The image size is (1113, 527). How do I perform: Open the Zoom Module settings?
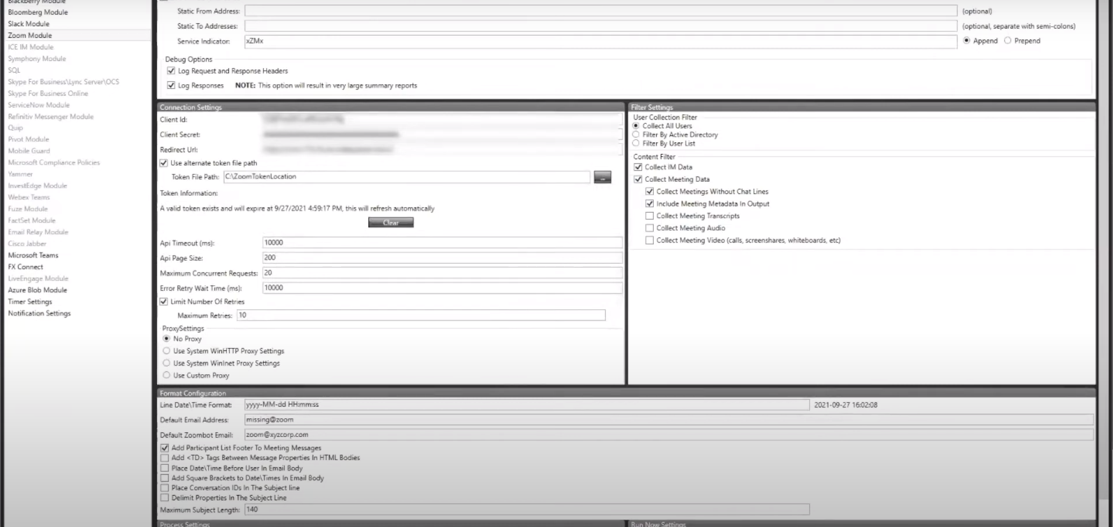pyautogui.click(x=30, y=35)
